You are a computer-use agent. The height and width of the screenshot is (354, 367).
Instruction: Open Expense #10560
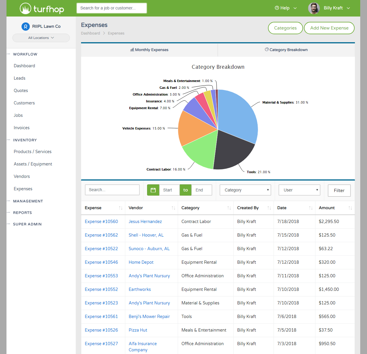point(101,222)
